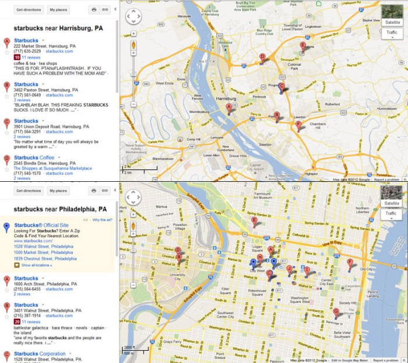Image resolution: width=408 pixels, height=363 pixels.
Task: Star the Starbucks at 1600 Arch Street
Action: point(6,289)
